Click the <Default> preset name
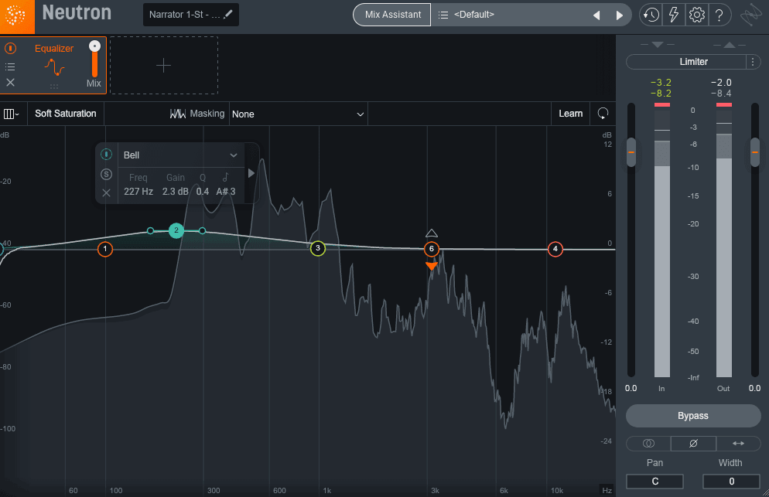This screenshot has width=769, height=497. point(473,15)
